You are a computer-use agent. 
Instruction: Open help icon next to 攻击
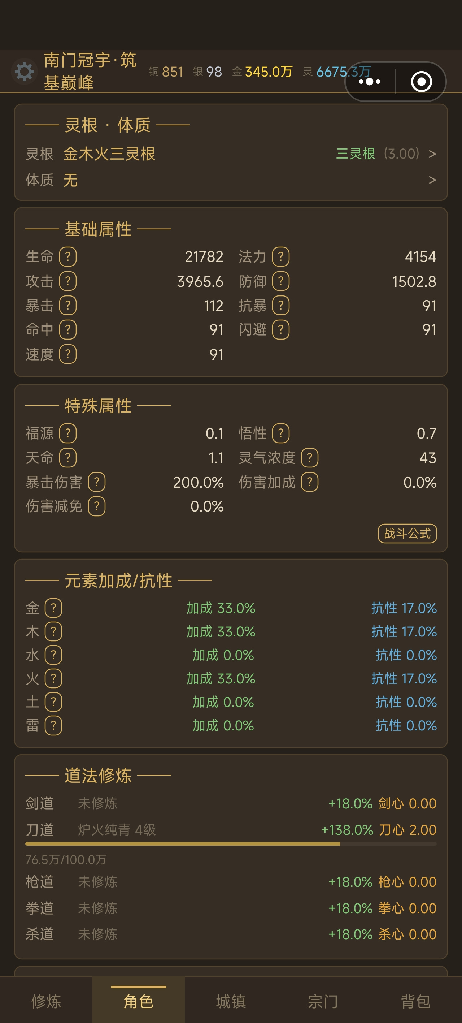coord(68,281)
